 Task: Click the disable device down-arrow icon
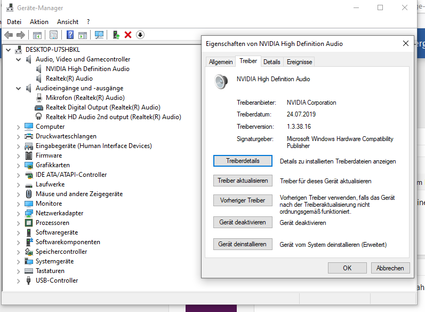coord(140,35)
